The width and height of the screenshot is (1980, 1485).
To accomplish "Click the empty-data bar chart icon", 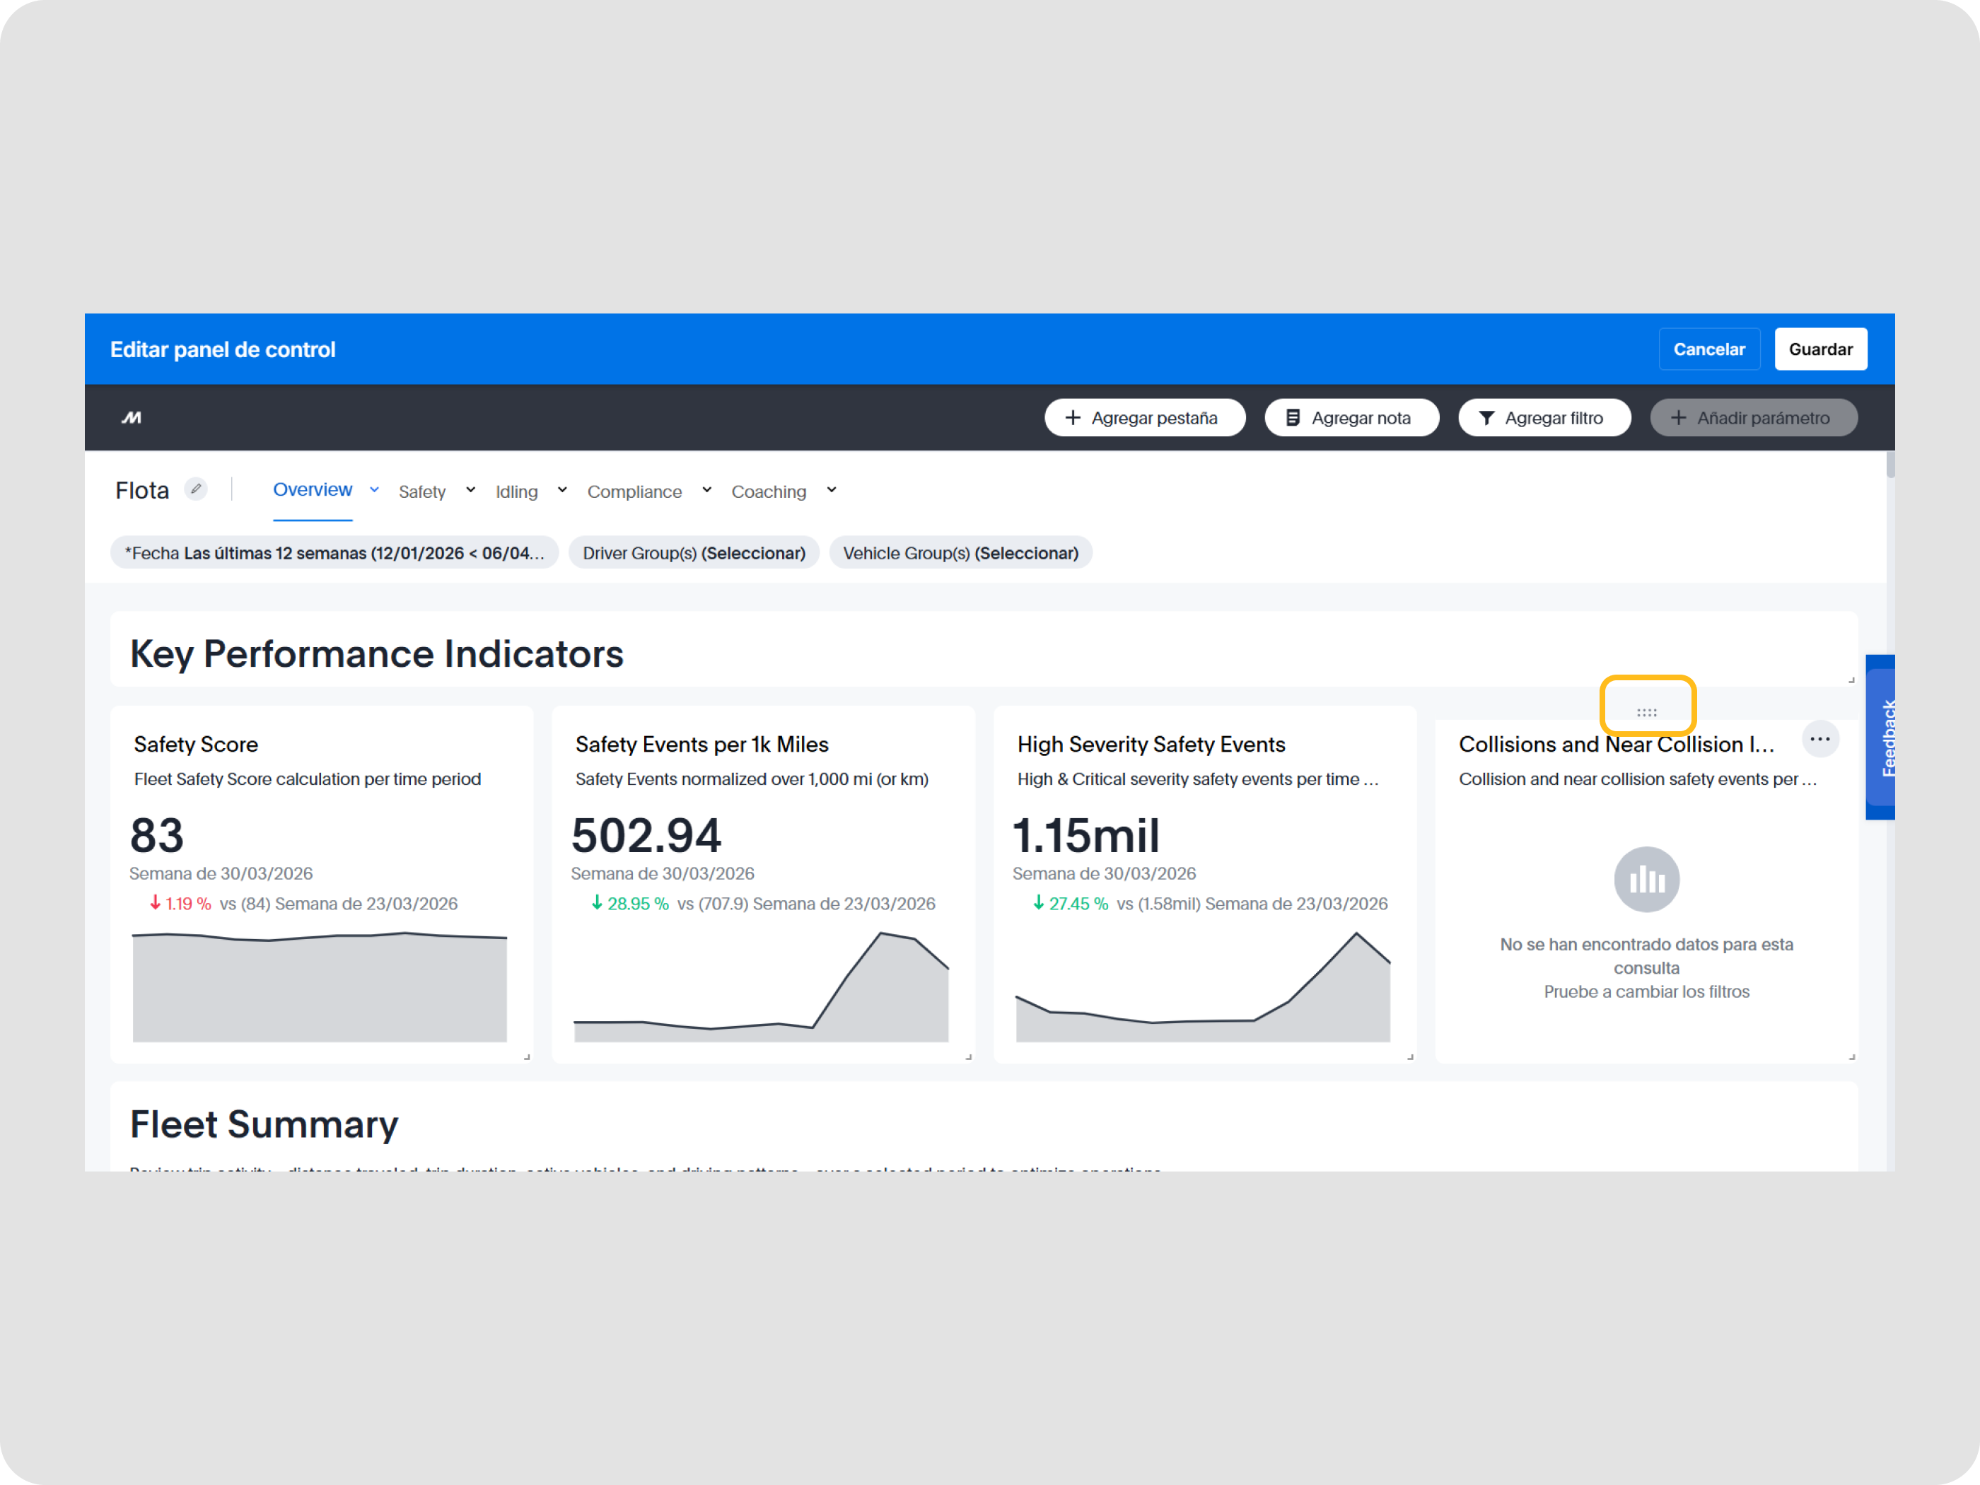I will point(1646,879).
